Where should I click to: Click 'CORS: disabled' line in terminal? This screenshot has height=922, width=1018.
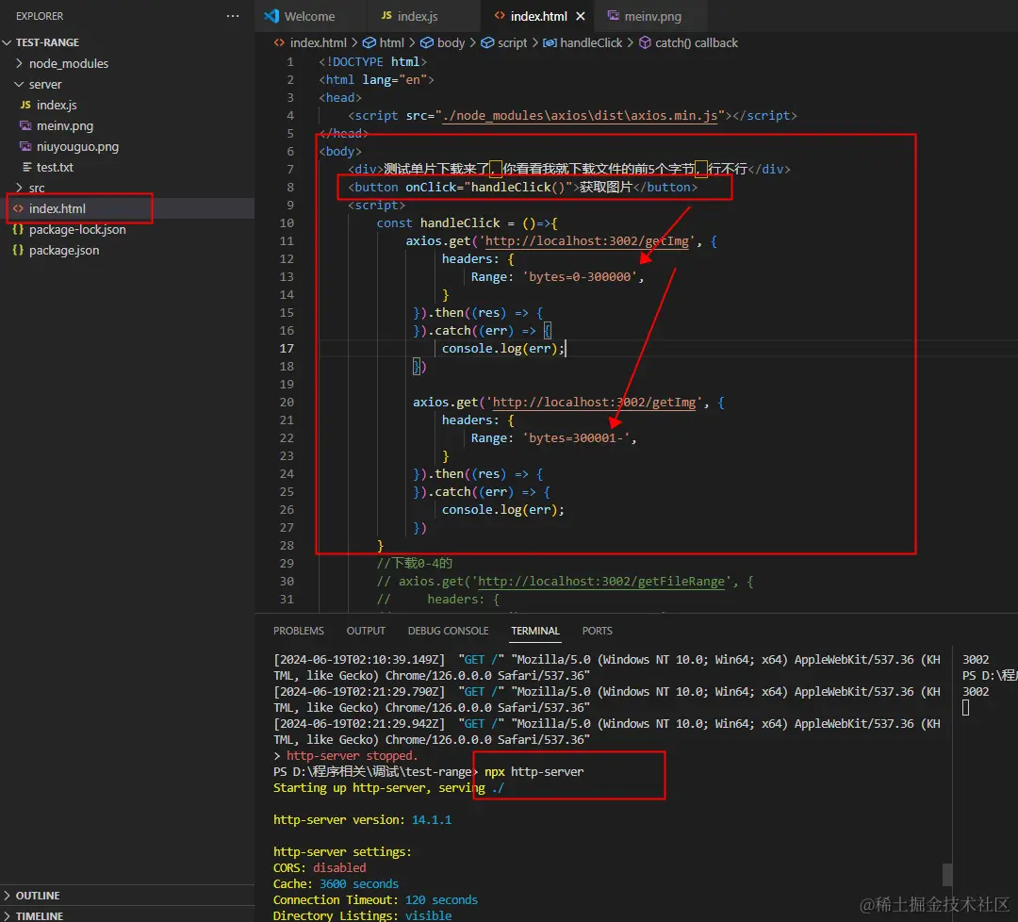pyautogui.click(x=320, y=868)
